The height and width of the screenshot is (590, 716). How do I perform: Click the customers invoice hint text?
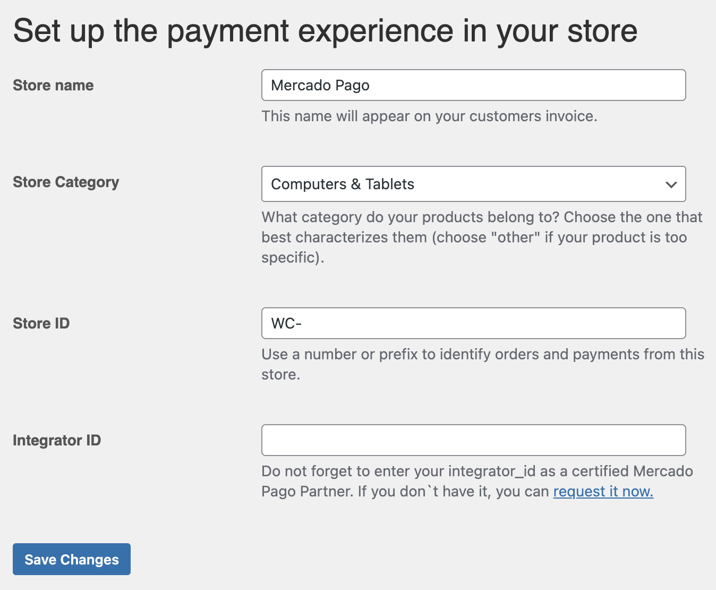point(429,116)
